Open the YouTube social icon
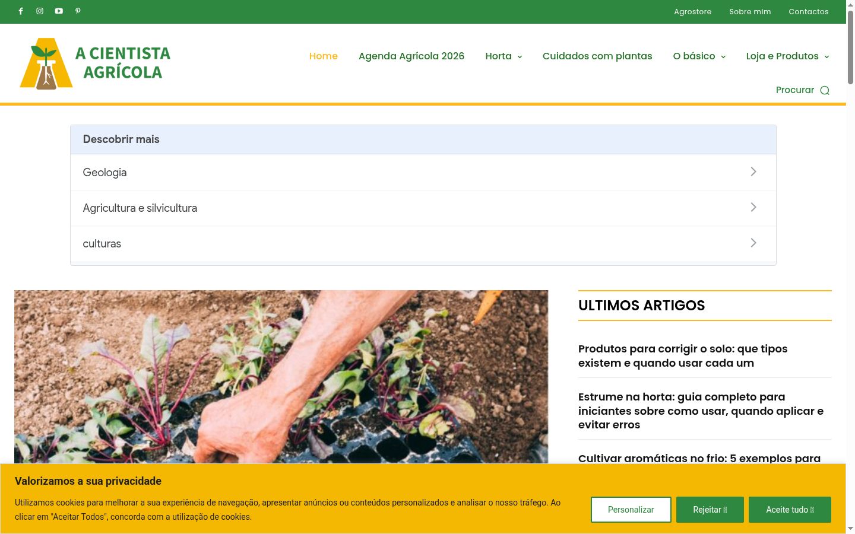The height and width of the screenshot is (534, 855). click(59, 11)
